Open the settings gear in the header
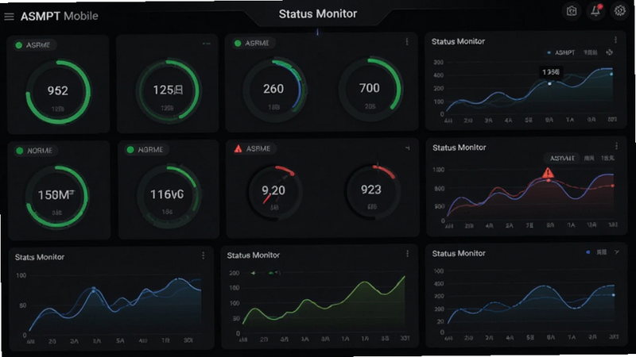The image size is (636, 357). tap(620, 10)
